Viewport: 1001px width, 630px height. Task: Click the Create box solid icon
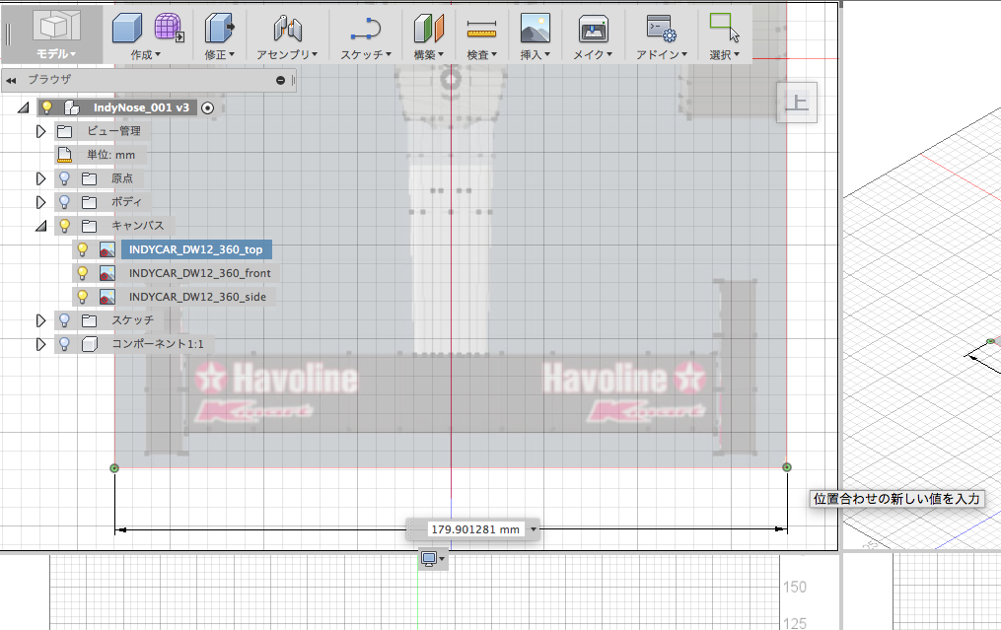pos(127,28)
